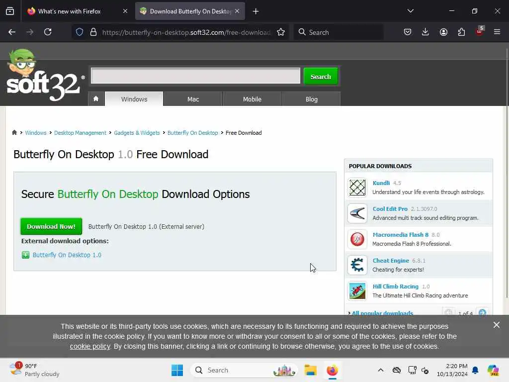Select the Windows navigation tab
The height and width of the screenshot is (382, 509).
point(134,99)
